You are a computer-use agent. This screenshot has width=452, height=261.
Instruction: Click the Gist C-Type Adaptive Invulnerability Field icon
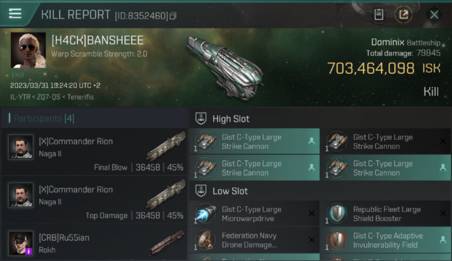337,240
